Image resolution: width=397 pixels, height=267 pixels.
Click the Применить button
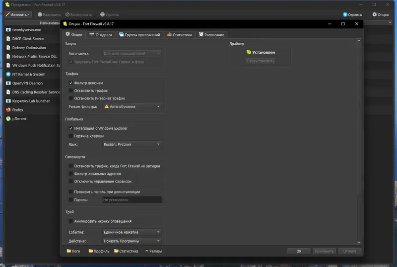[324, 251]
